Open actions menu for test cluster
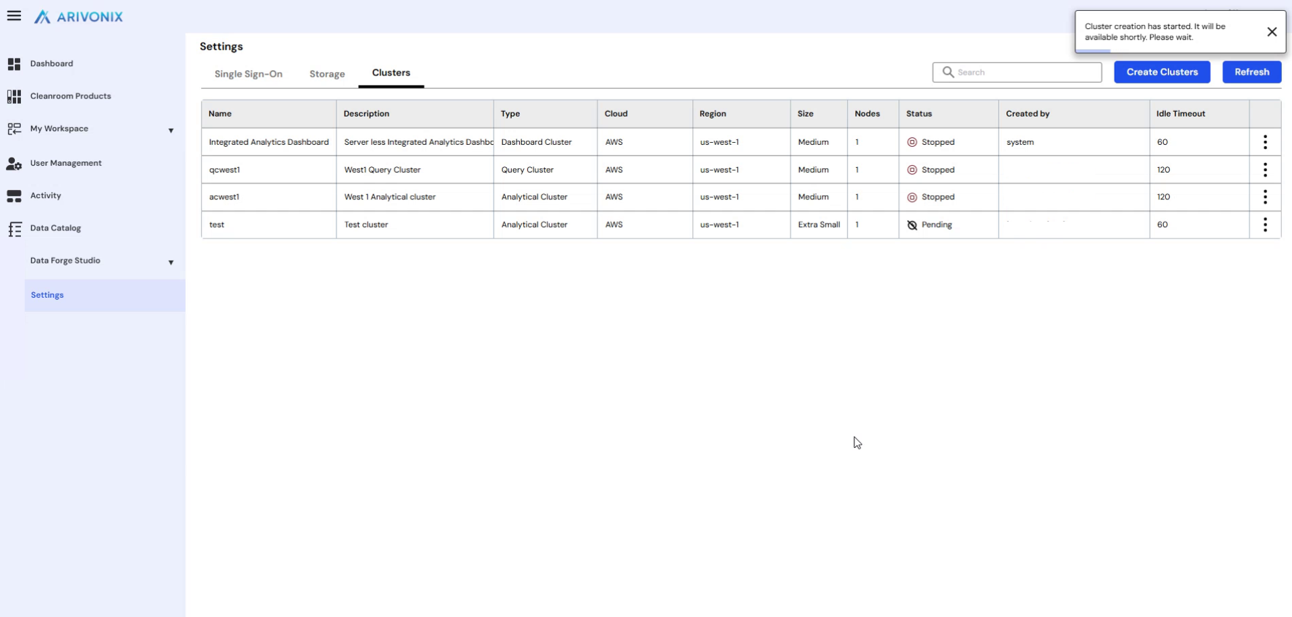This screenshot has width=1292, height=617. (1264, 225)
